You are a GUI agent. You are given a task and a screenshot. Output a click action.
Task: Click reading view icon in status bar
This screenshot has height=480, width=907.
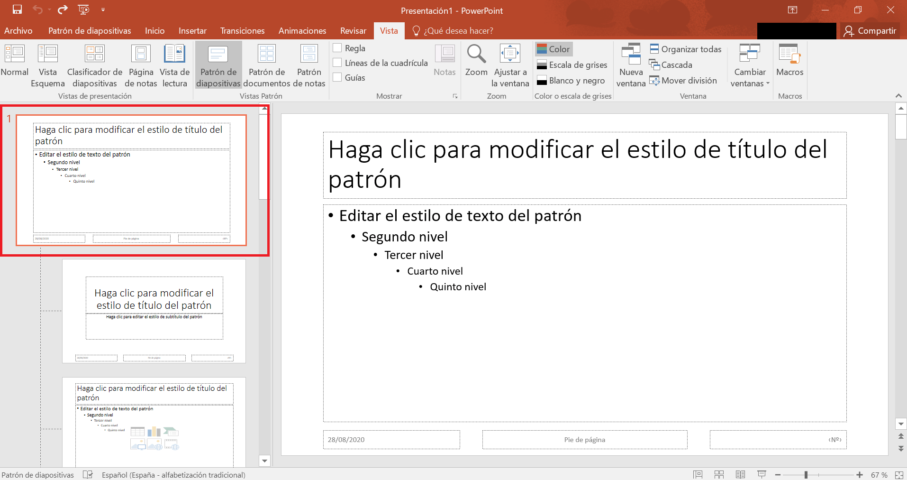coord(741,474)
